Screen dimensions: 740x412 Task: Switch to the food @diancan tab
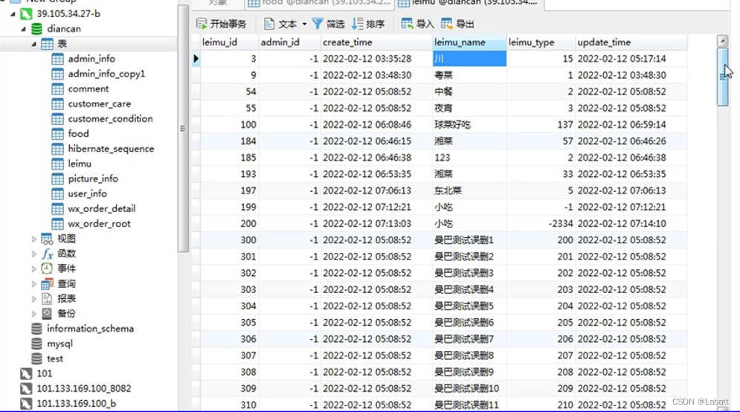pyautogui.click(x=320, y=3)
